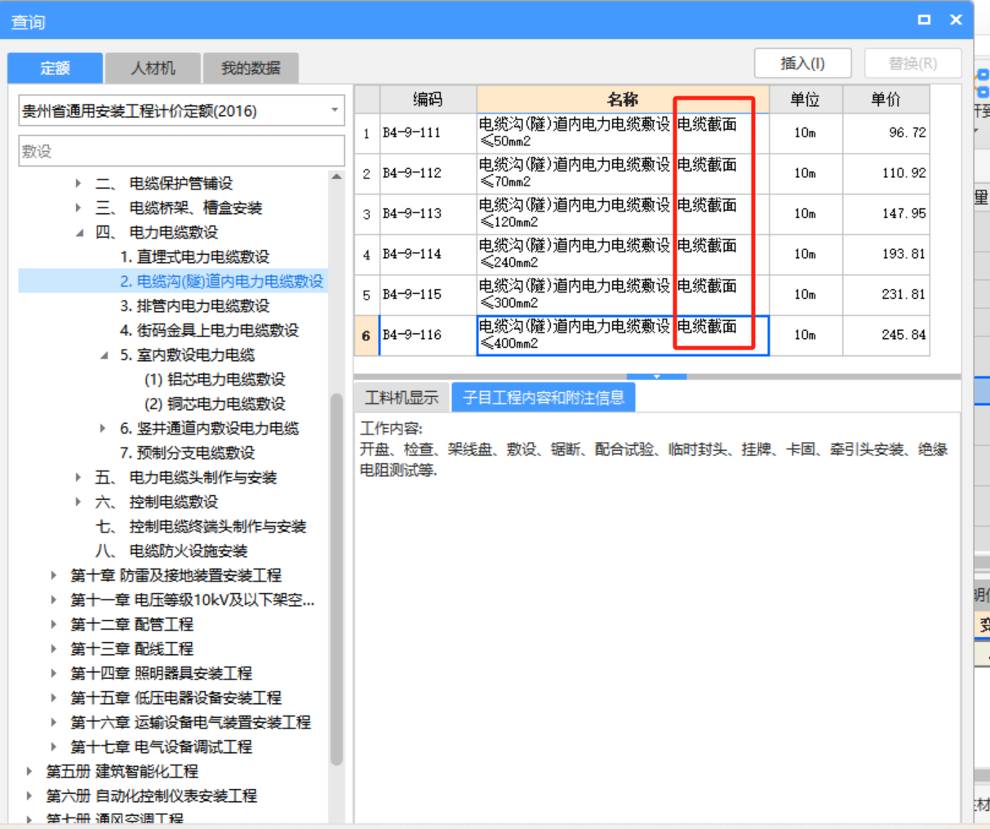Image resolution: width=990 pixels, height=829 pixels.
Task: Maximize the 查询 dialog
Action: click(x=924, y=20)
